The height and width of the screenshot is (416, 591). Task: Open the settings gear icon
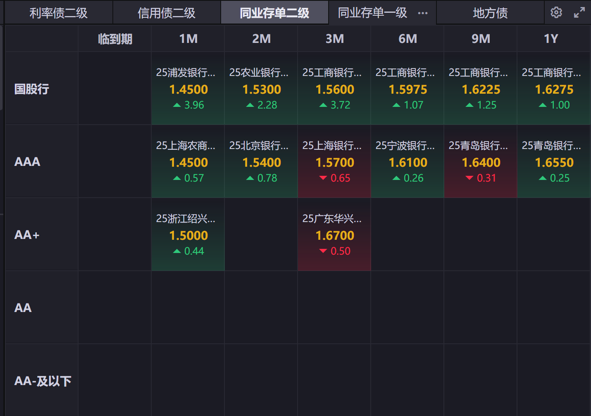pyautogui.click(x=556, y=12)
